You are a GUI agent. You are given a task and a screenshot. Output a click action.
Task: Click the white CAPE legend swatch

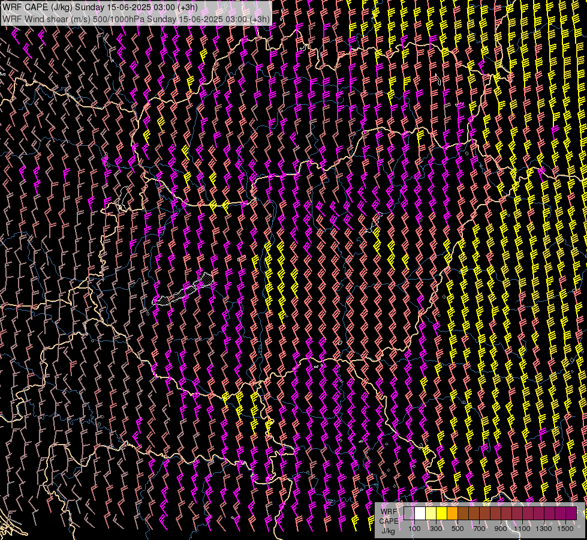pos(420,513)
